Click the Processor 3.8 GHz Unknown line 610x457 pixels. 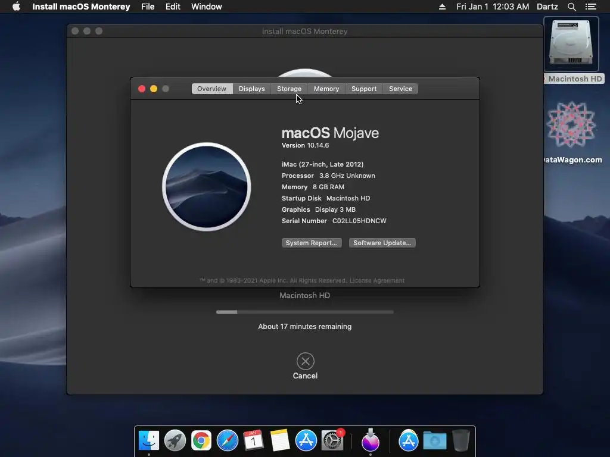pyautogui.click(x=328, y=176)
